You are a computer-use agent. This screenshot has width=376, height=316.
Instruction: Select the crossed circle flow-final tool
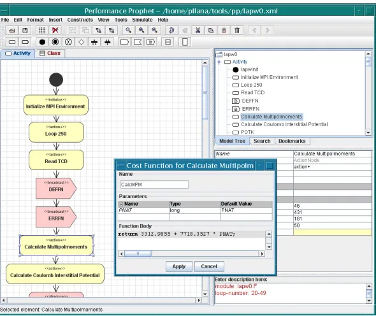click(x=68, y=42)
